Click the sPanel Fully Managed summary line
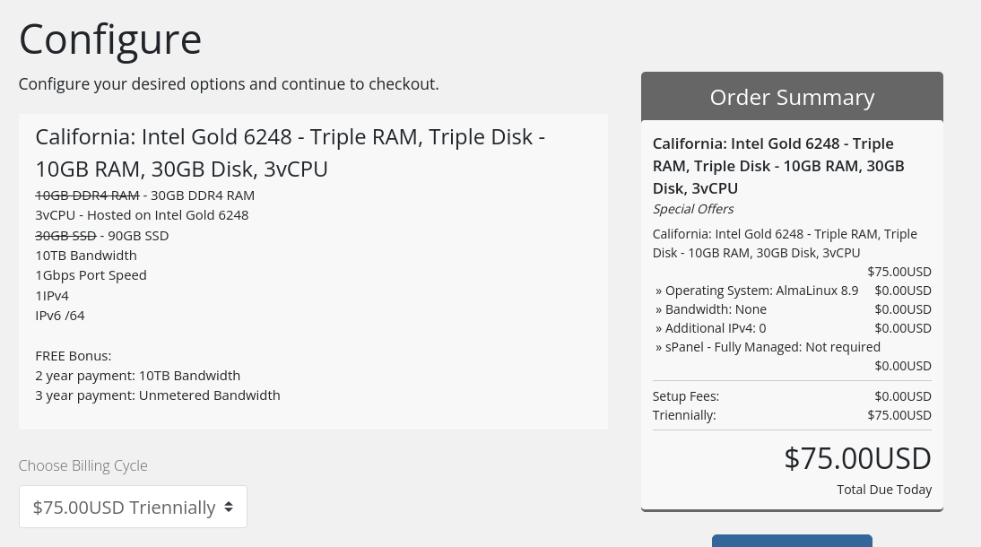Image resolution: width=981 pixels, height=547 pixels. click(x=792, y=356)
